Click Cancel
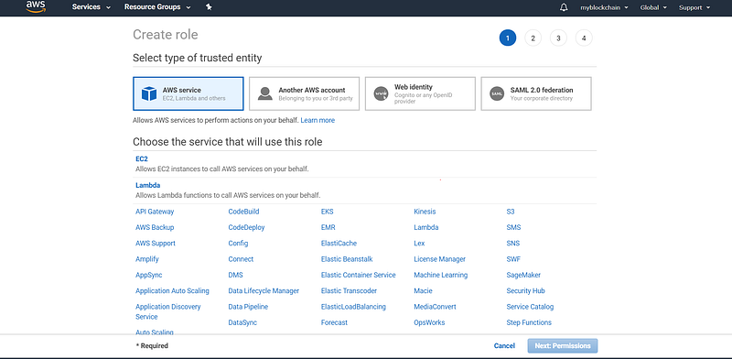The width and height of the screenshot is (732, 359). [504, 346]
